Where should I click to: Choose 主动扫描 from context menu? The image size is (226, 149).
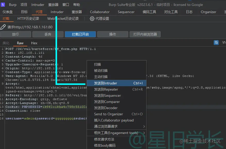coord(117,77)
